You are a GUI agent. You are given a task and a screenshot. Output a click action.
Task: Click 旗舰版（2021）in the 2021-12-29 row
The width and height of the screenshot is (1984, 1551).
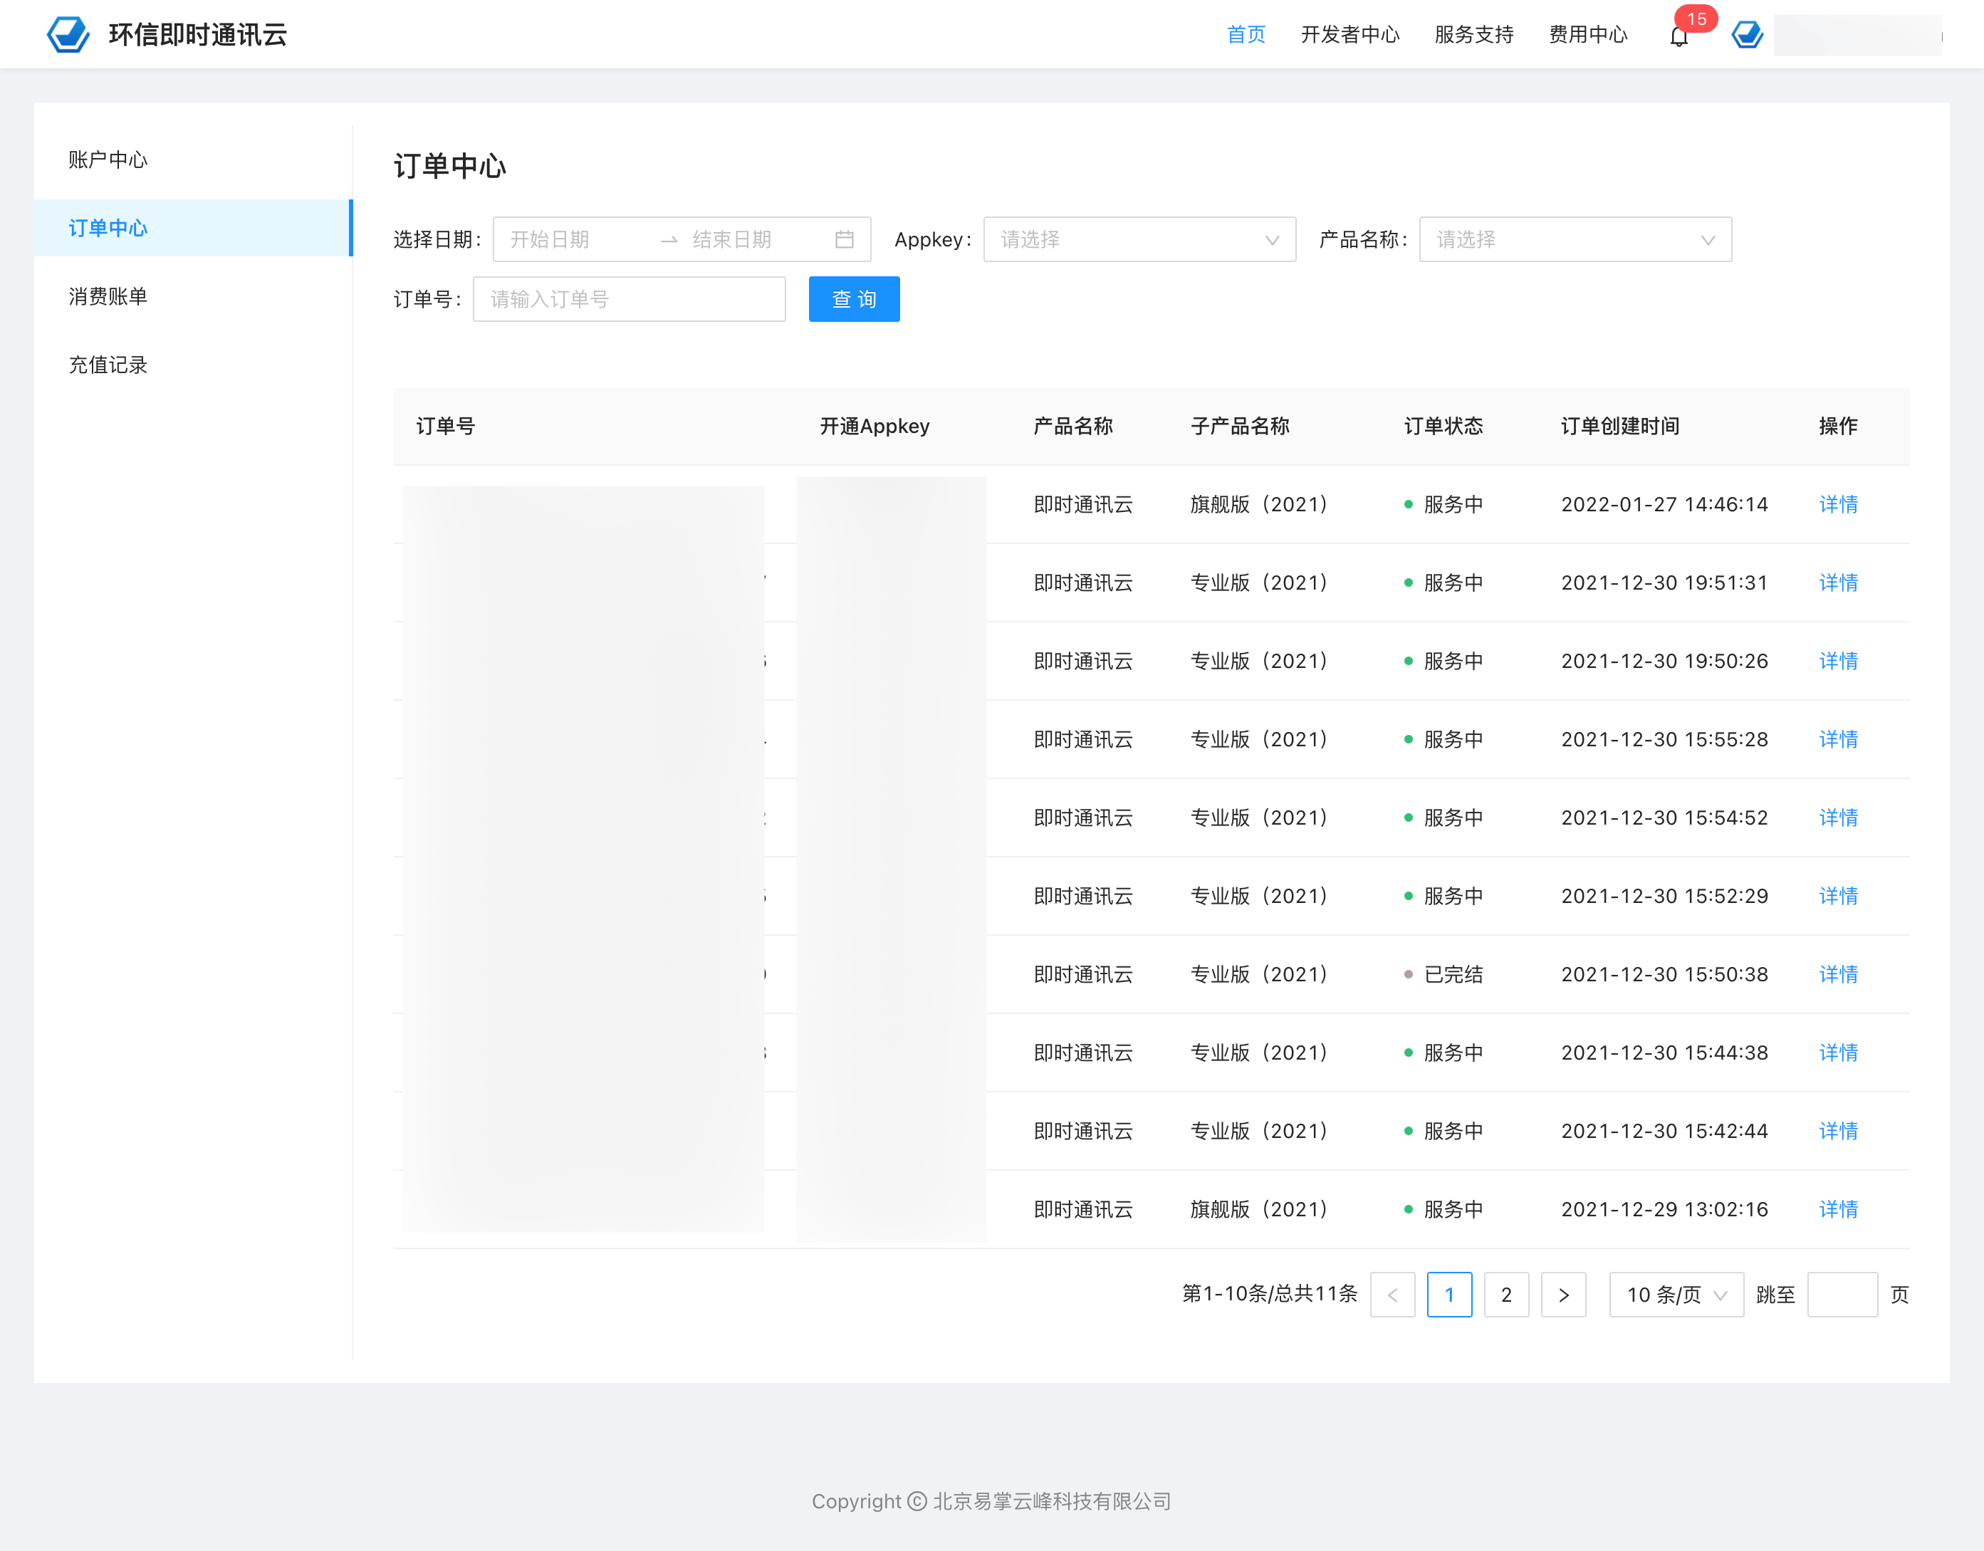coord(1259,1209)
